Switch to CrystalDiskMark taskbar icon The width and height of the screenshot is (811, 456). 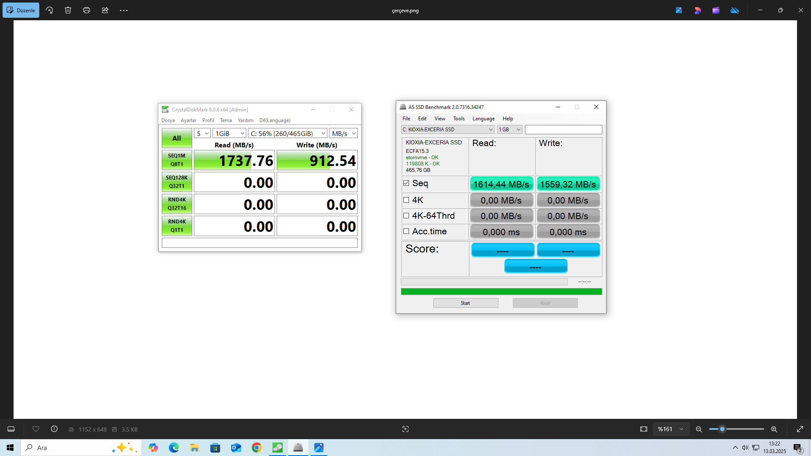coord(278,448)
